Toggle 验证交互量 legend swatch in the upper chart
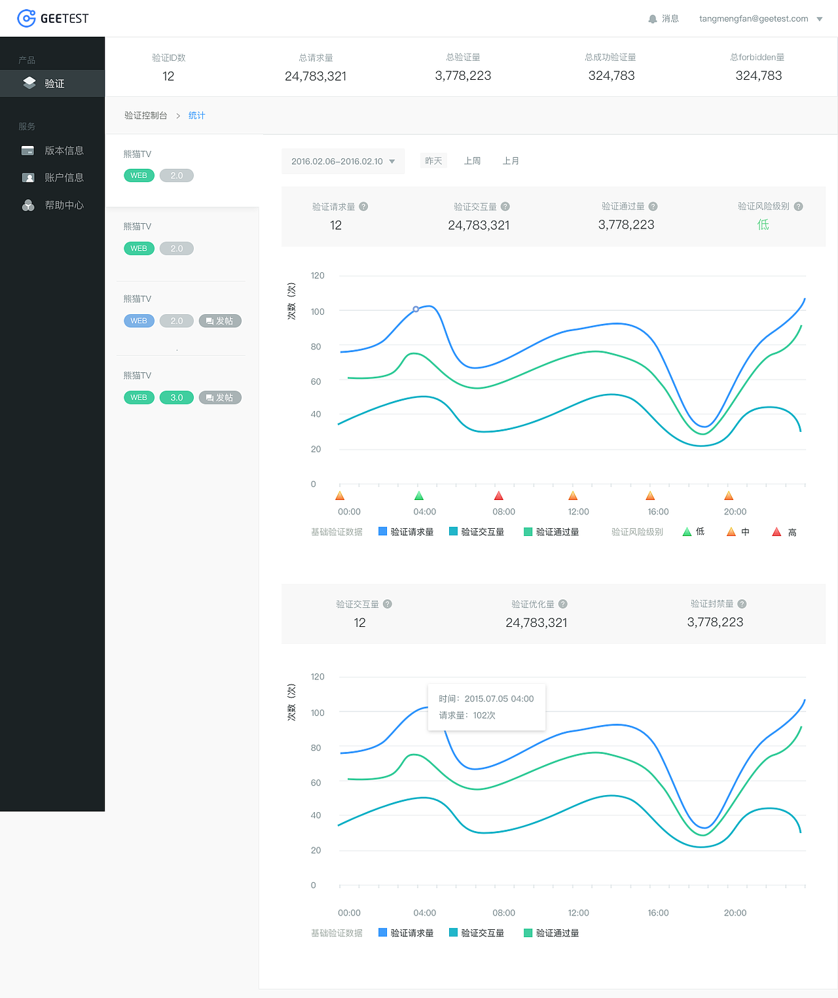838x998 pixels. point(453,531)
